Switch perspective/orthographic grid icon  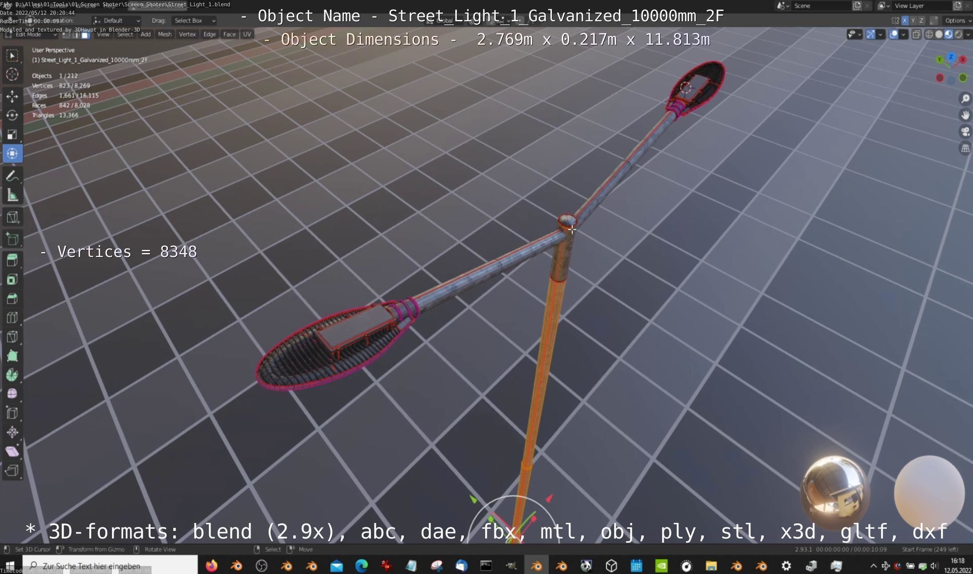coord(965,148)
